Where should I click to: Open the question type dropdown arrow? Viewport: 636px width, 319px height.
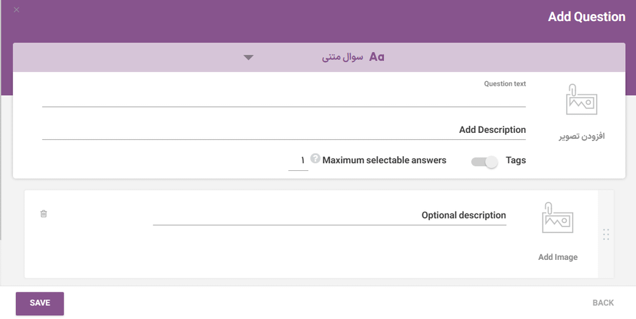tap(249, 58)
